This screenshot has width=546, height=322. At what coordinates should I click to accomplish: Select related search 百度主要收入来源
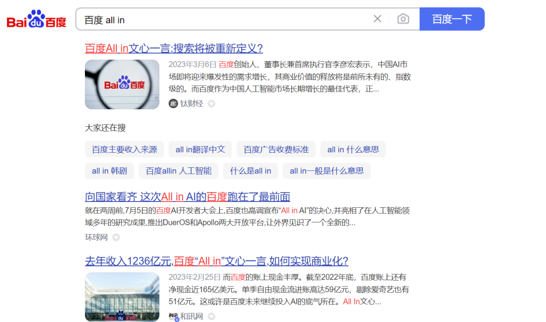point(124,149)
